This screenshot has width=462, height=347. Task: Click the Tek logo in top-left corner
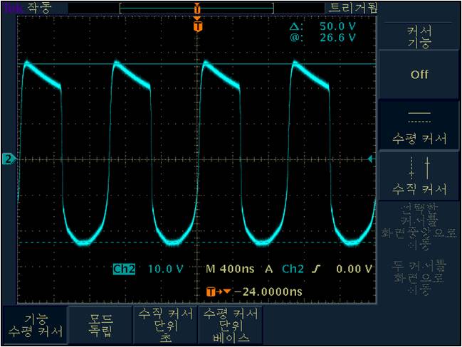[13, 8]
